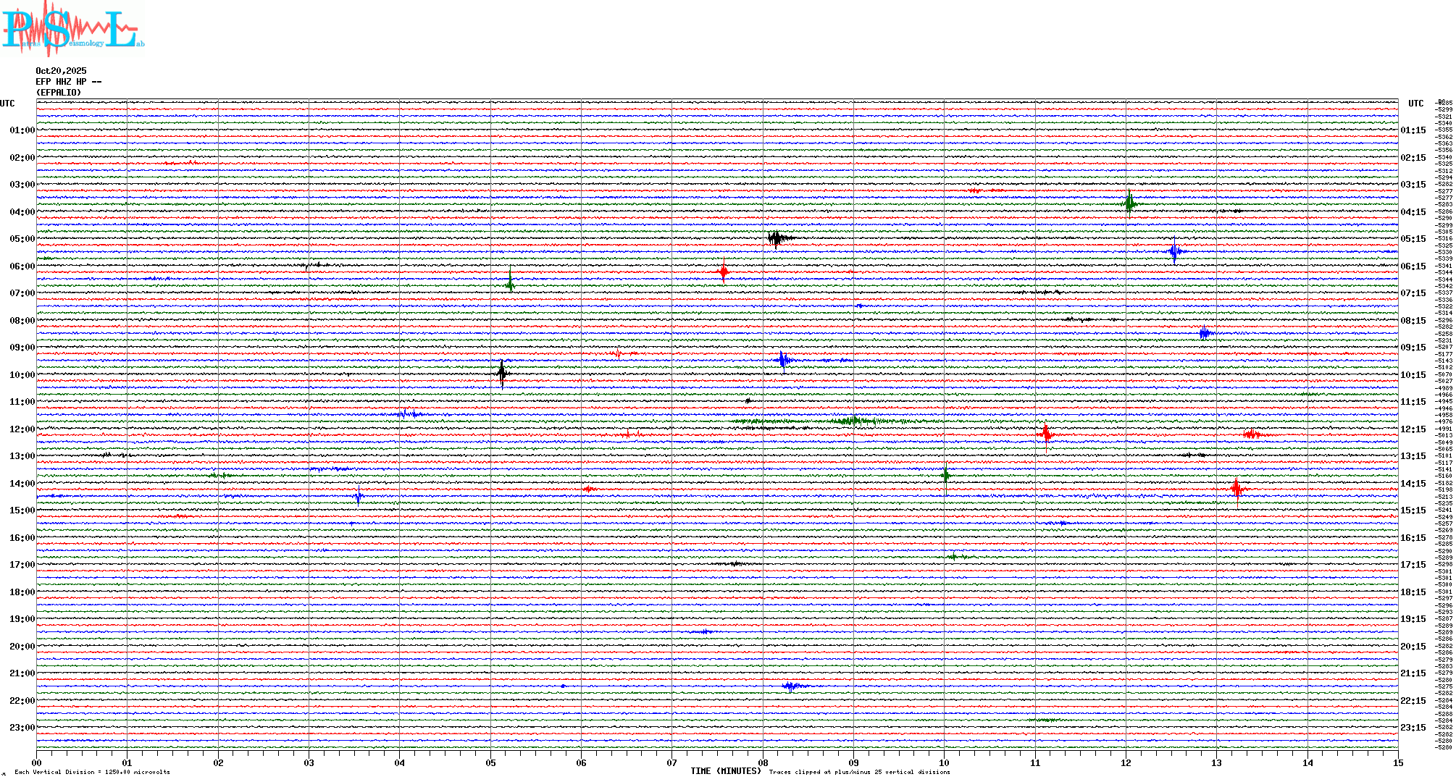
Task: Click the vertical division microvolts footnote
Action: (92, 772)
